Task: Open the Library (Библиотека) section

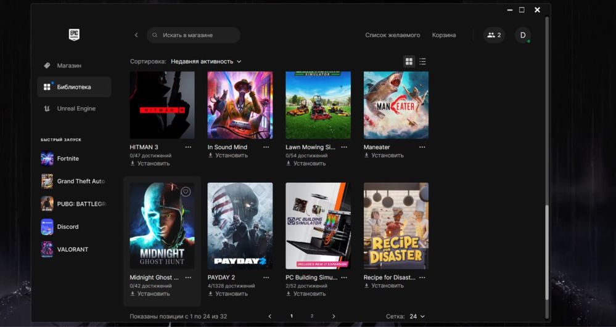Action: [74, 87]
